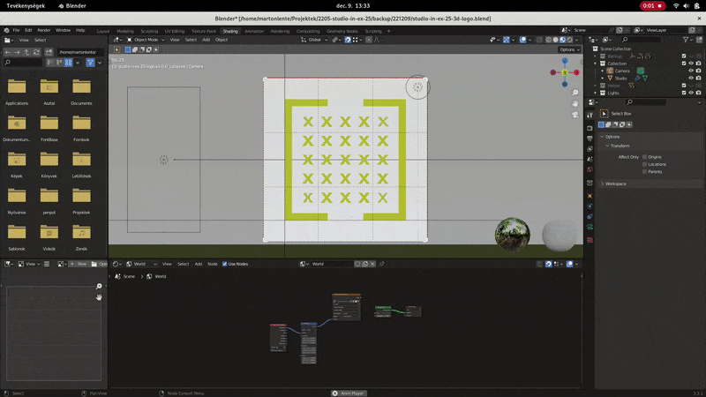
Task: Pin the World node tree
Action: click(x=382, y=264)
